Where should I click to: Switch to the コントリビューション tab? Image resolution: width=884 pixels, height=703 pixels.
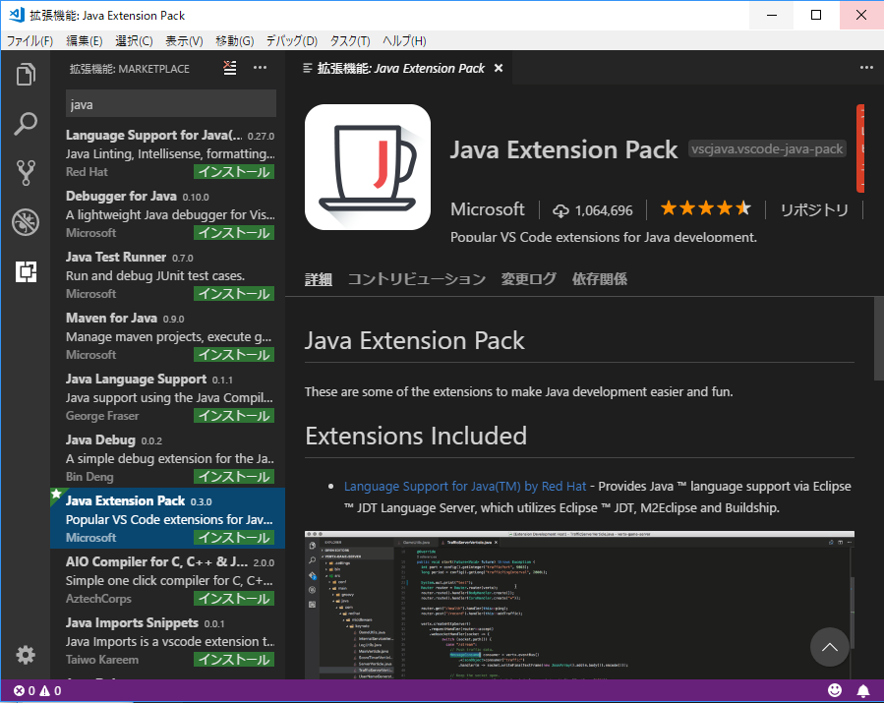tap(417, 279)
